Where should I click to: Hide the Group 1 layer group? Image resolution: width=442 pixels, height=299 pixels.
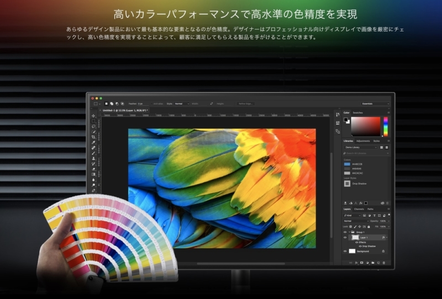pos(345,232)
